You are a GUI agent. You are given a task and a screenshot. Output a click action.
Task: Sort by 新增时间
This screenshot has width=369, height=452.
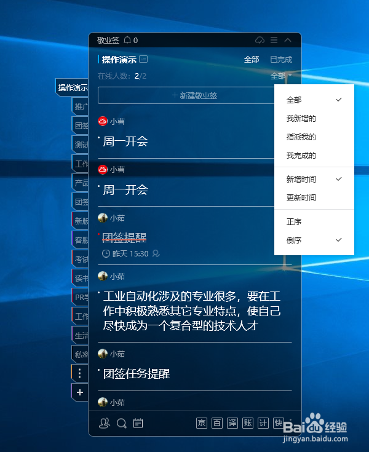pos(314,180)
